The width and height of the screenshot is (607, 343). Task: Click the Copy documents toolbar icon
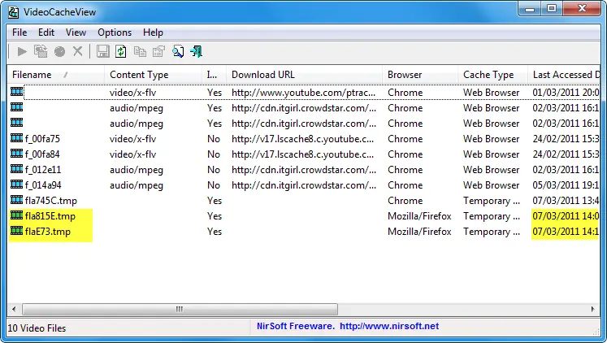point(140,51)
